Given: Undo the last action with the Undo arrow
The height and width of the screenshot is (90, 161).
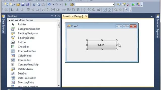Looking at the screenshot, I should (x=49, y=4).
